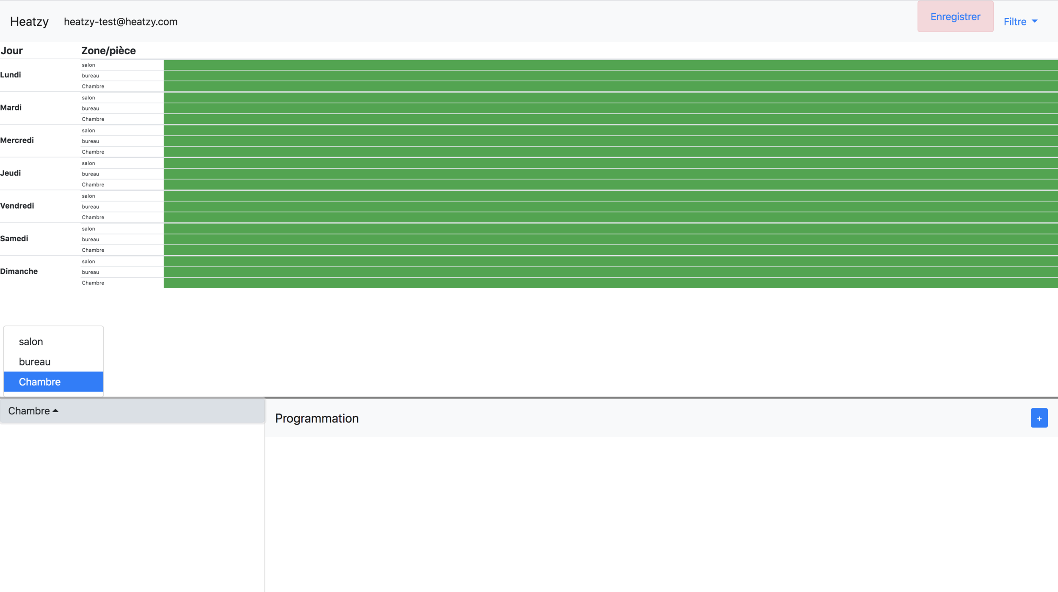Click the Zone/pièce column header
1058x592 pixels.
108,51
